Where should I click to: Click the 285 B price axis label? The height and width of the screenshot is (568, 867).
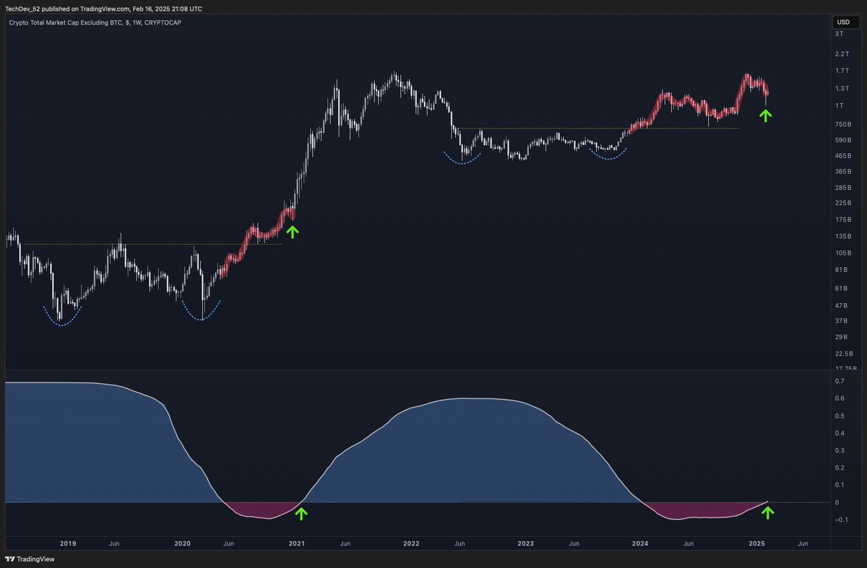click(842, 188)
